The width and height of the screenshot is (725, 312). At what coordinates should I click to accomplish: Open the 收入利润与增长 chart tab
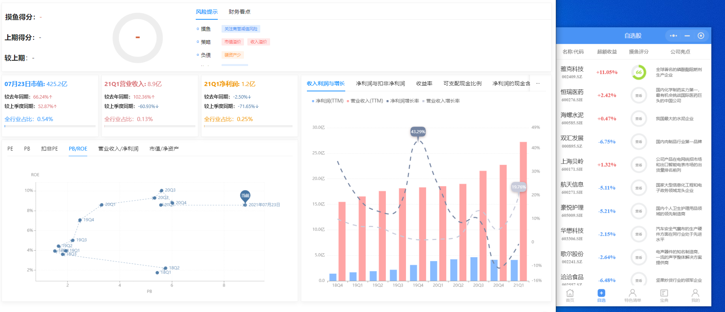pyautogui.click(x=326, y=83)
